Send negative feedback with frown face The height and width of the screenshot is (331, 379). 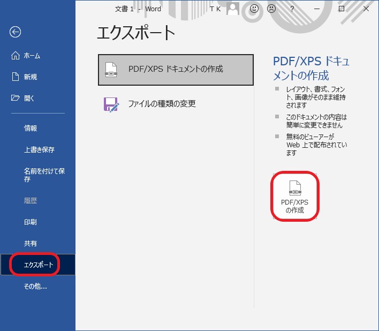(271, 9)
